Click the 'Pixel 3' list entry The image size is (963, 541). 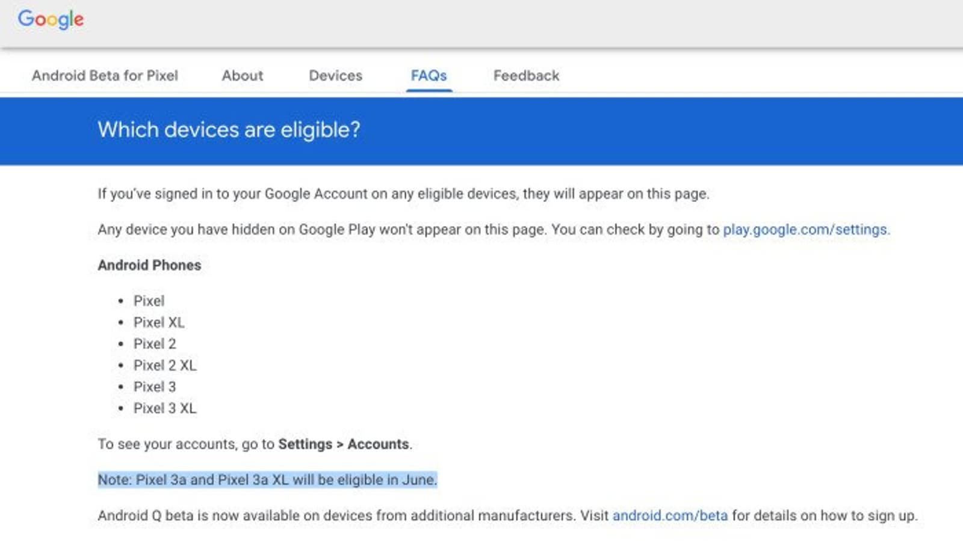tap(155, 387)
